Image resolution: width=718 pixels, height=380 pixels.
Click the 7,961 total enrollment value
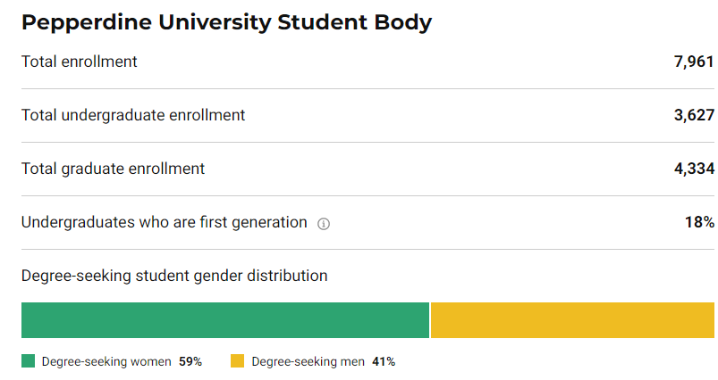[694, 62]
